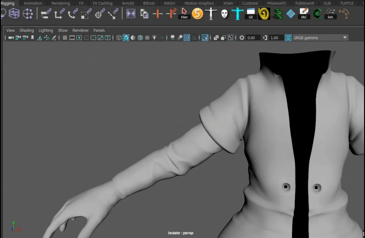Viewport: 365px width, 238px height.
Task: Switch to the Rendering shelf tab
Action: pyautogui.click(x=61, y=3)
